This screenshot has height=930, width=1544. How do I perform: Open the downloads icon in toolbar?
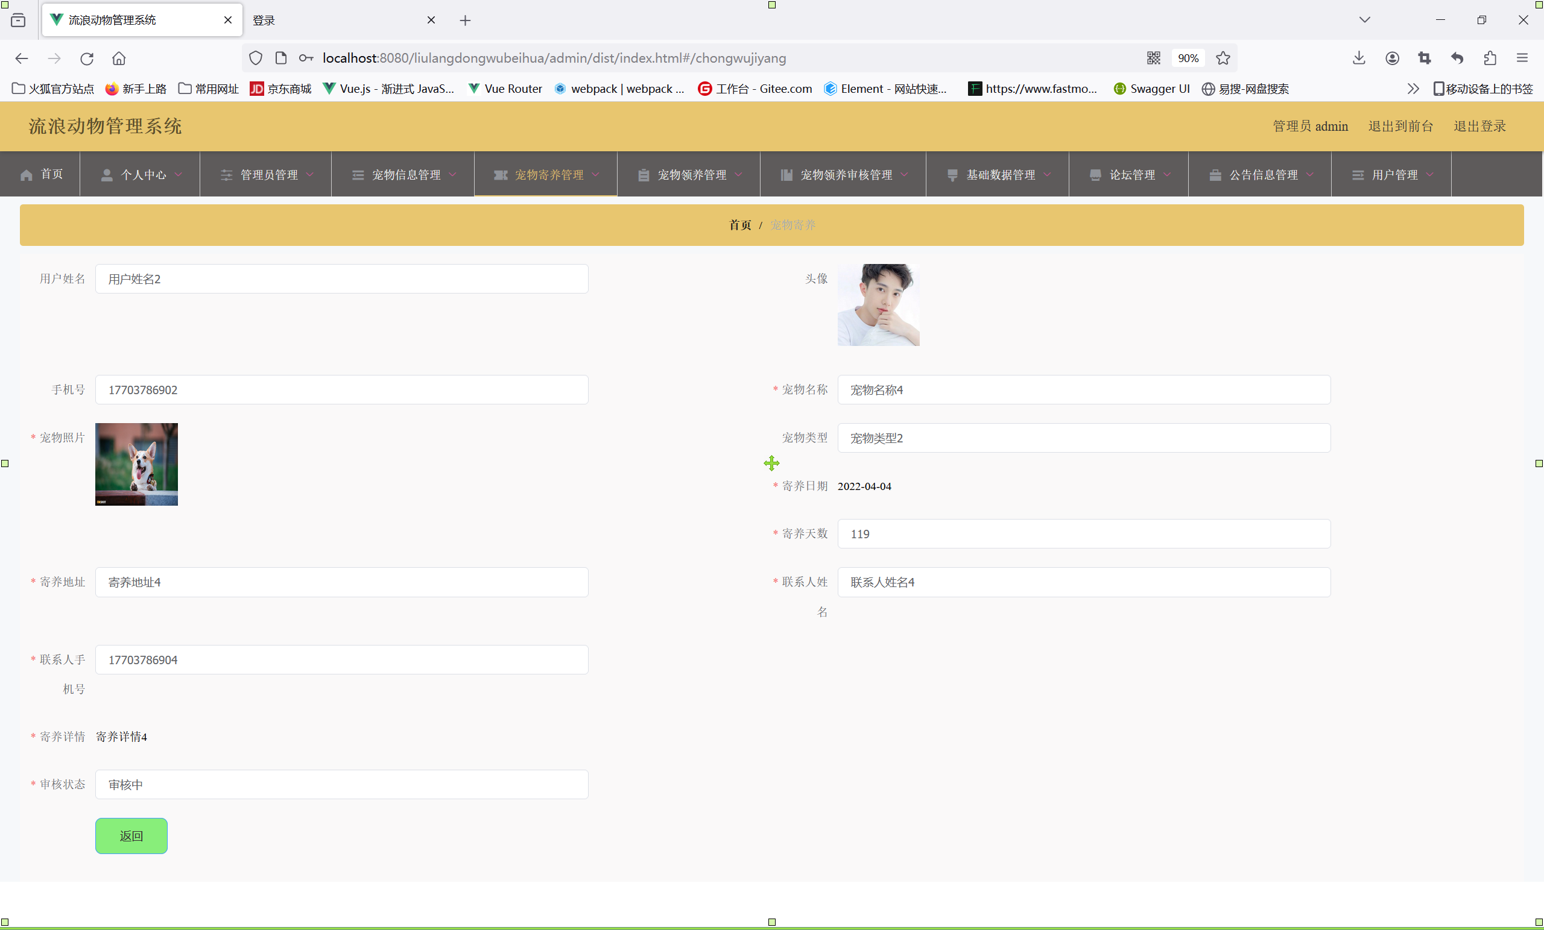click(x=1358, y=58)
